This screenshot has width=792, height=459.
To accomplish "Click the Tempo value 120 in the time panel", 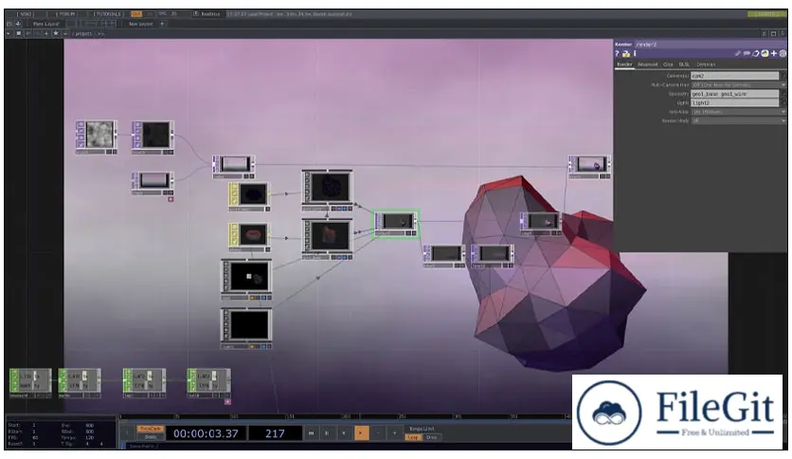I will pos(90,437).
